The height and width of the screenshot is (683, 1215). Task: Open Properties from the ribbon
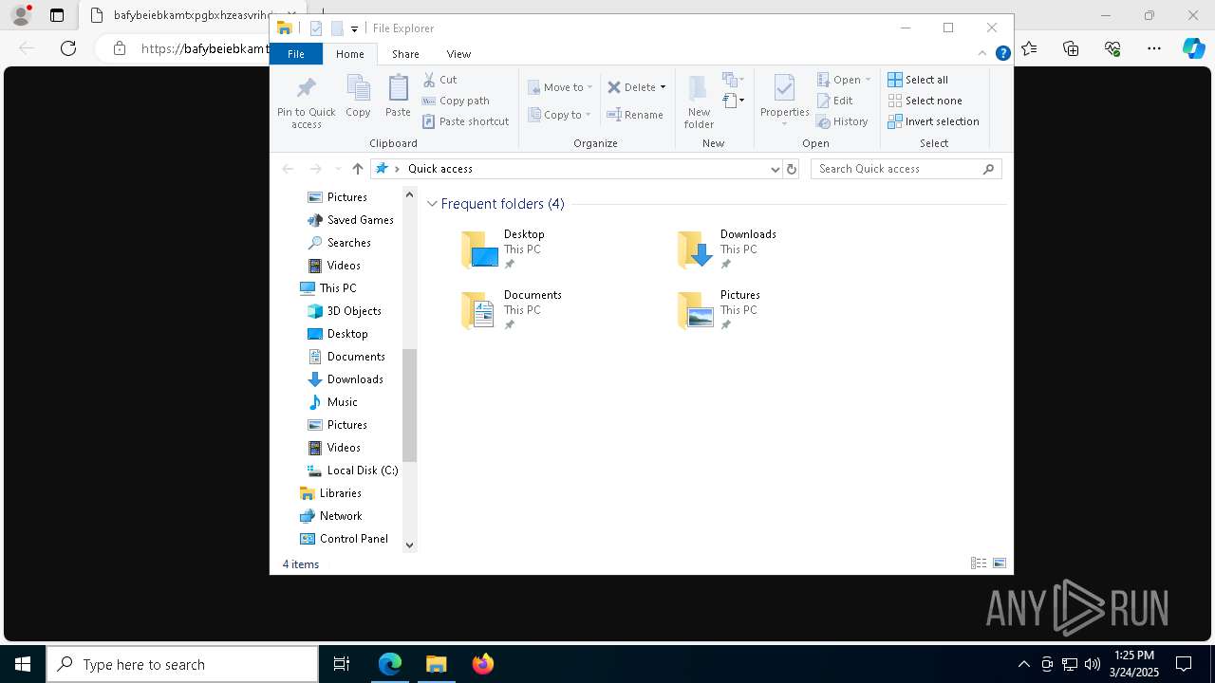pyautogui.click(x=784, y=102)
